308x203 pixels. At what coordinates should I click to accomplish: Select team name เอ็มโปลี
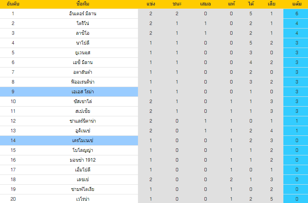click(83, 170)
